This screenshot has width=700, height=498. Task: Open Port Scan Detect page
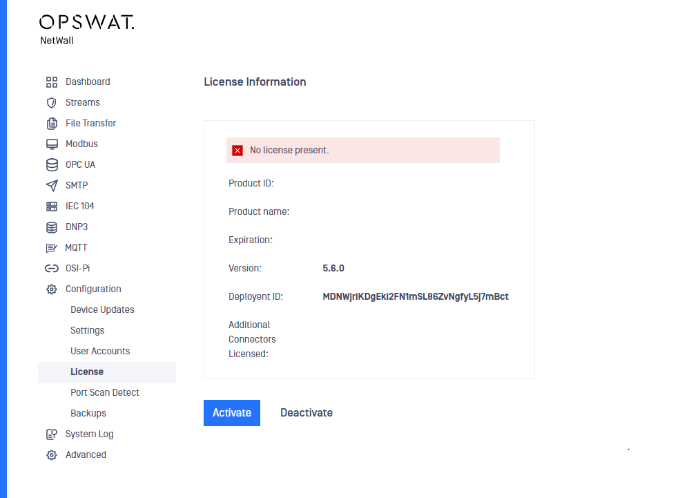[x=105, y=392]
